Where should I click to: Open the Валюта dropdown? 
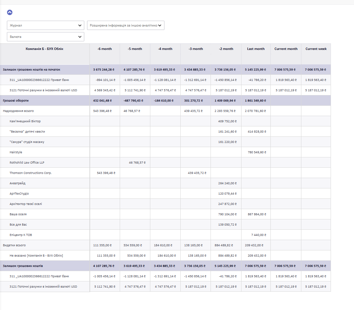click(x=46, y=37)
